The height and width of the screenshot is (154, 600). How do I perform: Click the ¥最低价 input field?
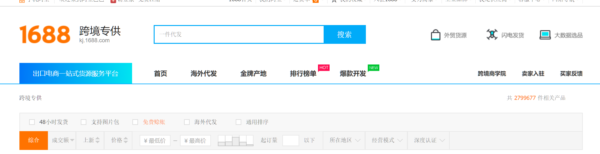[155, 141]
